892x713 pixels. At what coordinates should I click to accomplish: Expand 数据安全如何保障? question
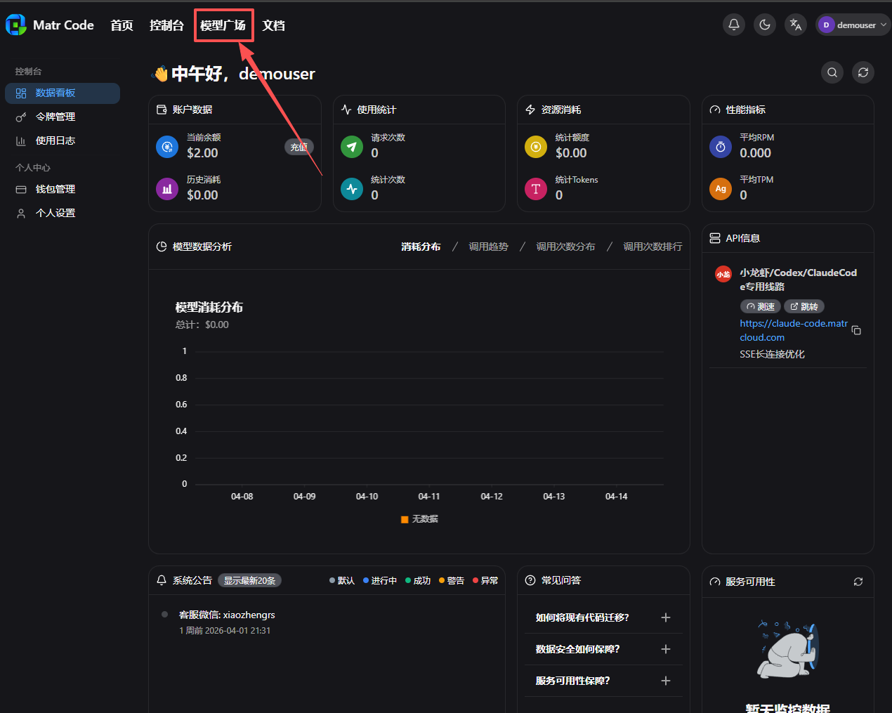coord(603,649)
